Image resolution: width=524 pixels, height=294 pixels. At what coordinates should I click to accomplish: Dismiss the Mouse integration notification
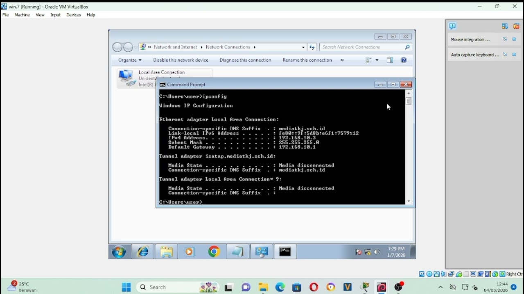(515, 40)
